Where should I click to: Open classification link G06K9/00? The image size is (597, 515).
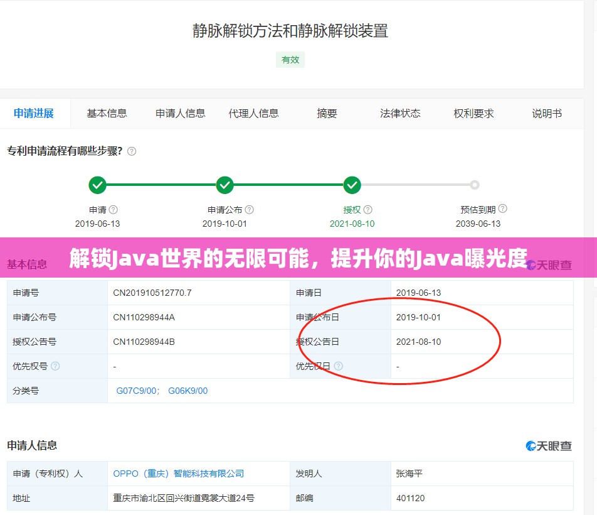188,391
